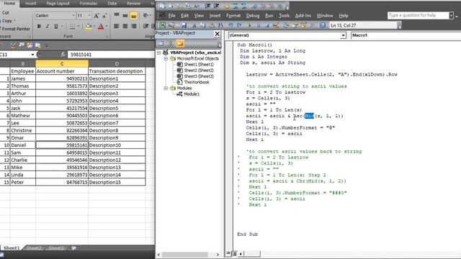Image resolution: width=461 pixels, height=259 pixels.
Task: Click the highlighted Bottom Align icon
Action: click(134, 16)
